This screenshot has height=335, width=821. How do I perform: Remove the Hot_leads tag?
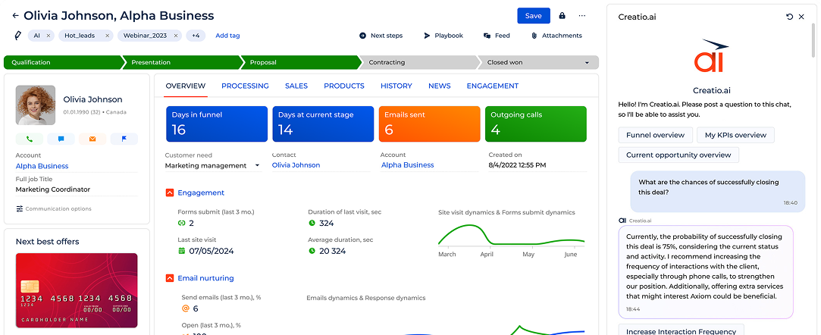108,36
